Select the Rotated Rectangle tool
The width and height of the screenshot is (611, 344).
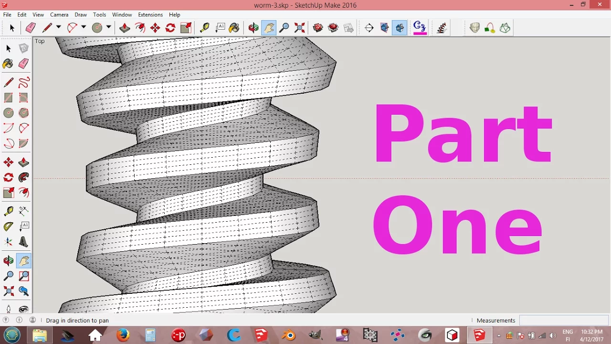coord(23,97)
